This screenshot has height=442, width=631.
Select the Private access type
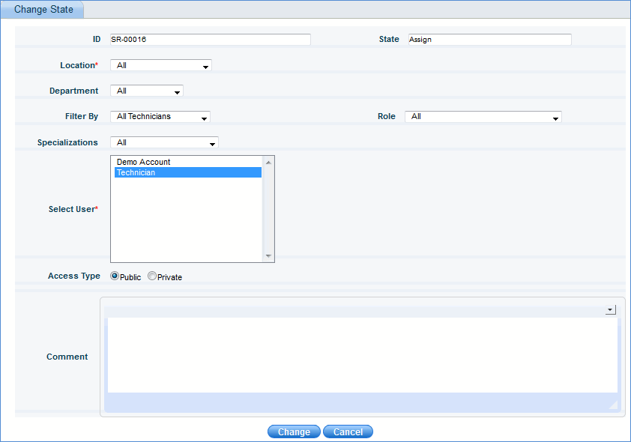pos(151,276)
